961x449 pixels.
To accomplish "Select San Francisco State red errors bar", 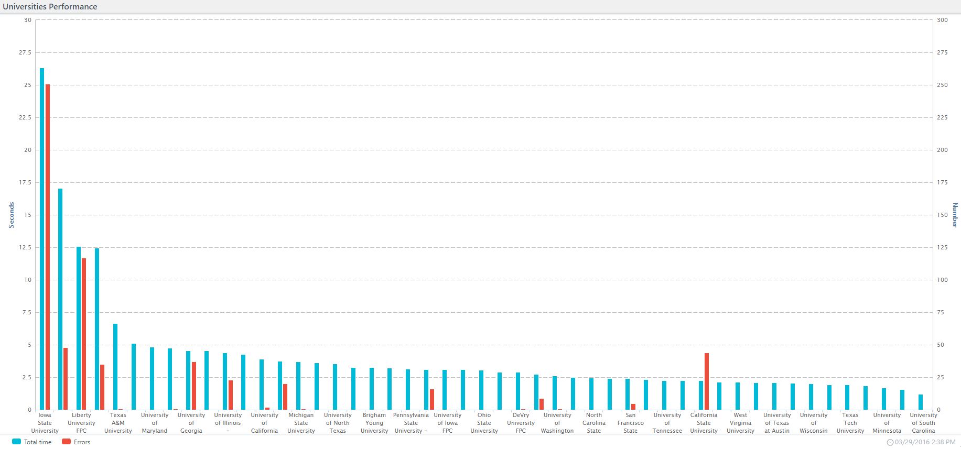I will point(633,407).
